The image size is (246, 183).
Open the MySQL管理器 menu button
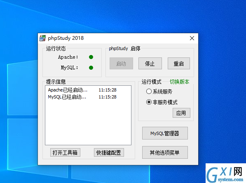[x=165, y=133]
